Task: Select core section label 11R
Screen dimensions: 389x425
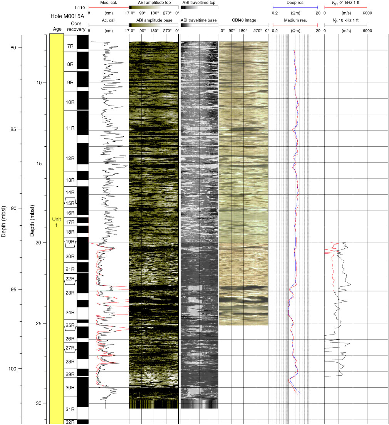Action: coord(70,128)
